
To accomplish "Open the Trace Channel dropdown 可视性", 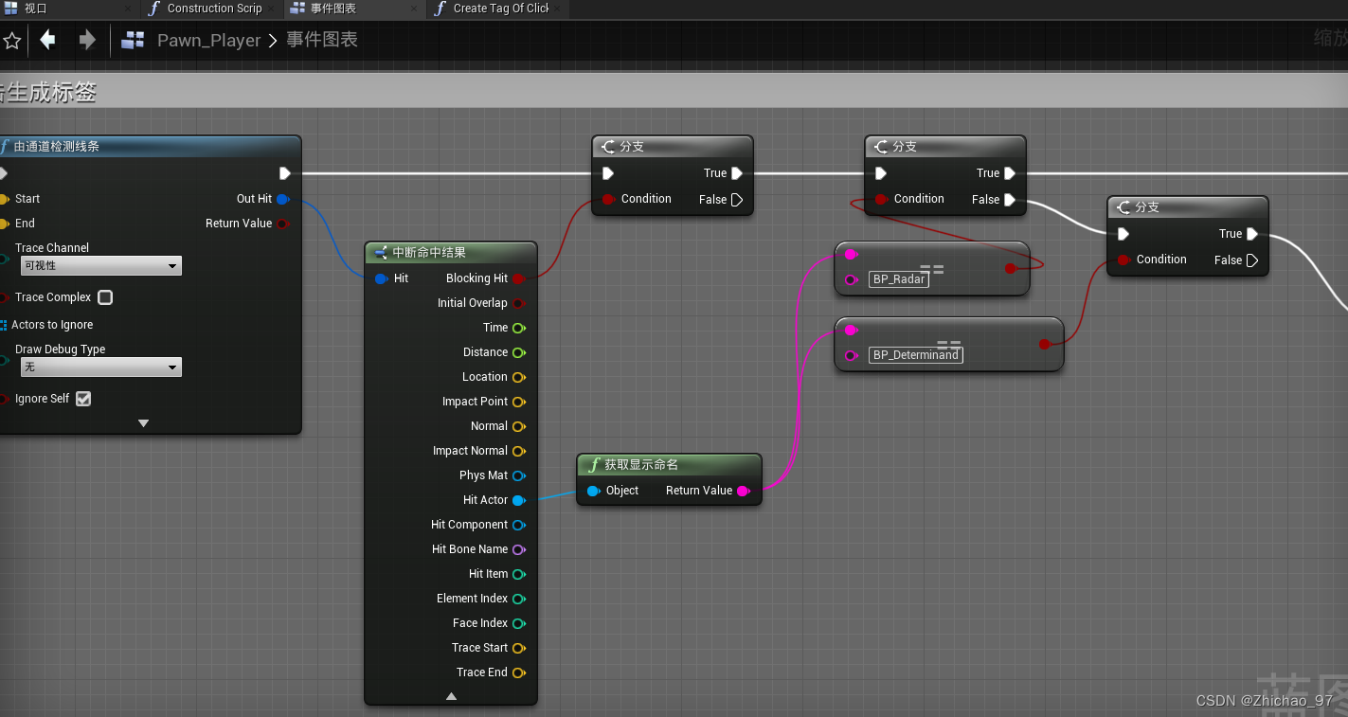I will tap(100, 266).
